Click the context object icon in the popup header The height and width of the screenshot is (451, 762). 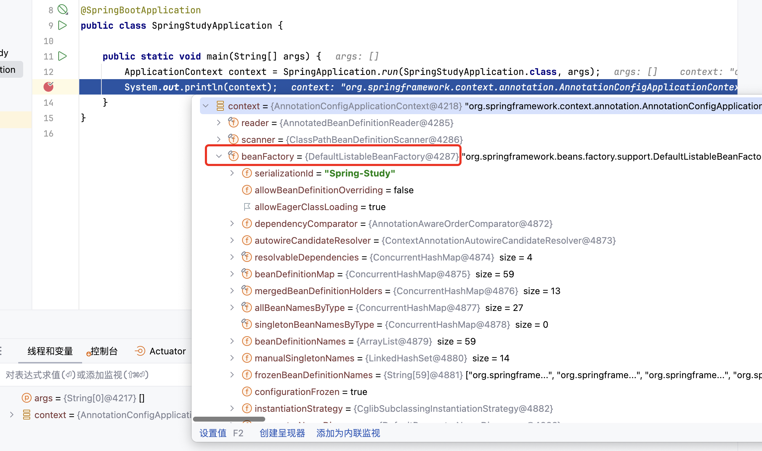pos(220,106)
